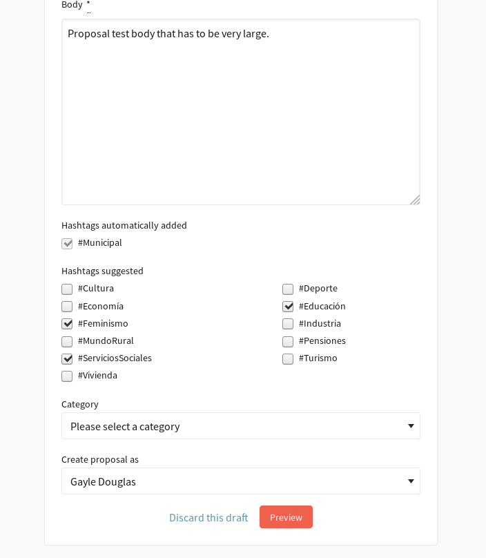This screenshot has width=486, height=558.
Task: Select the #MundoRural hashtag
Action: [67, 341]
